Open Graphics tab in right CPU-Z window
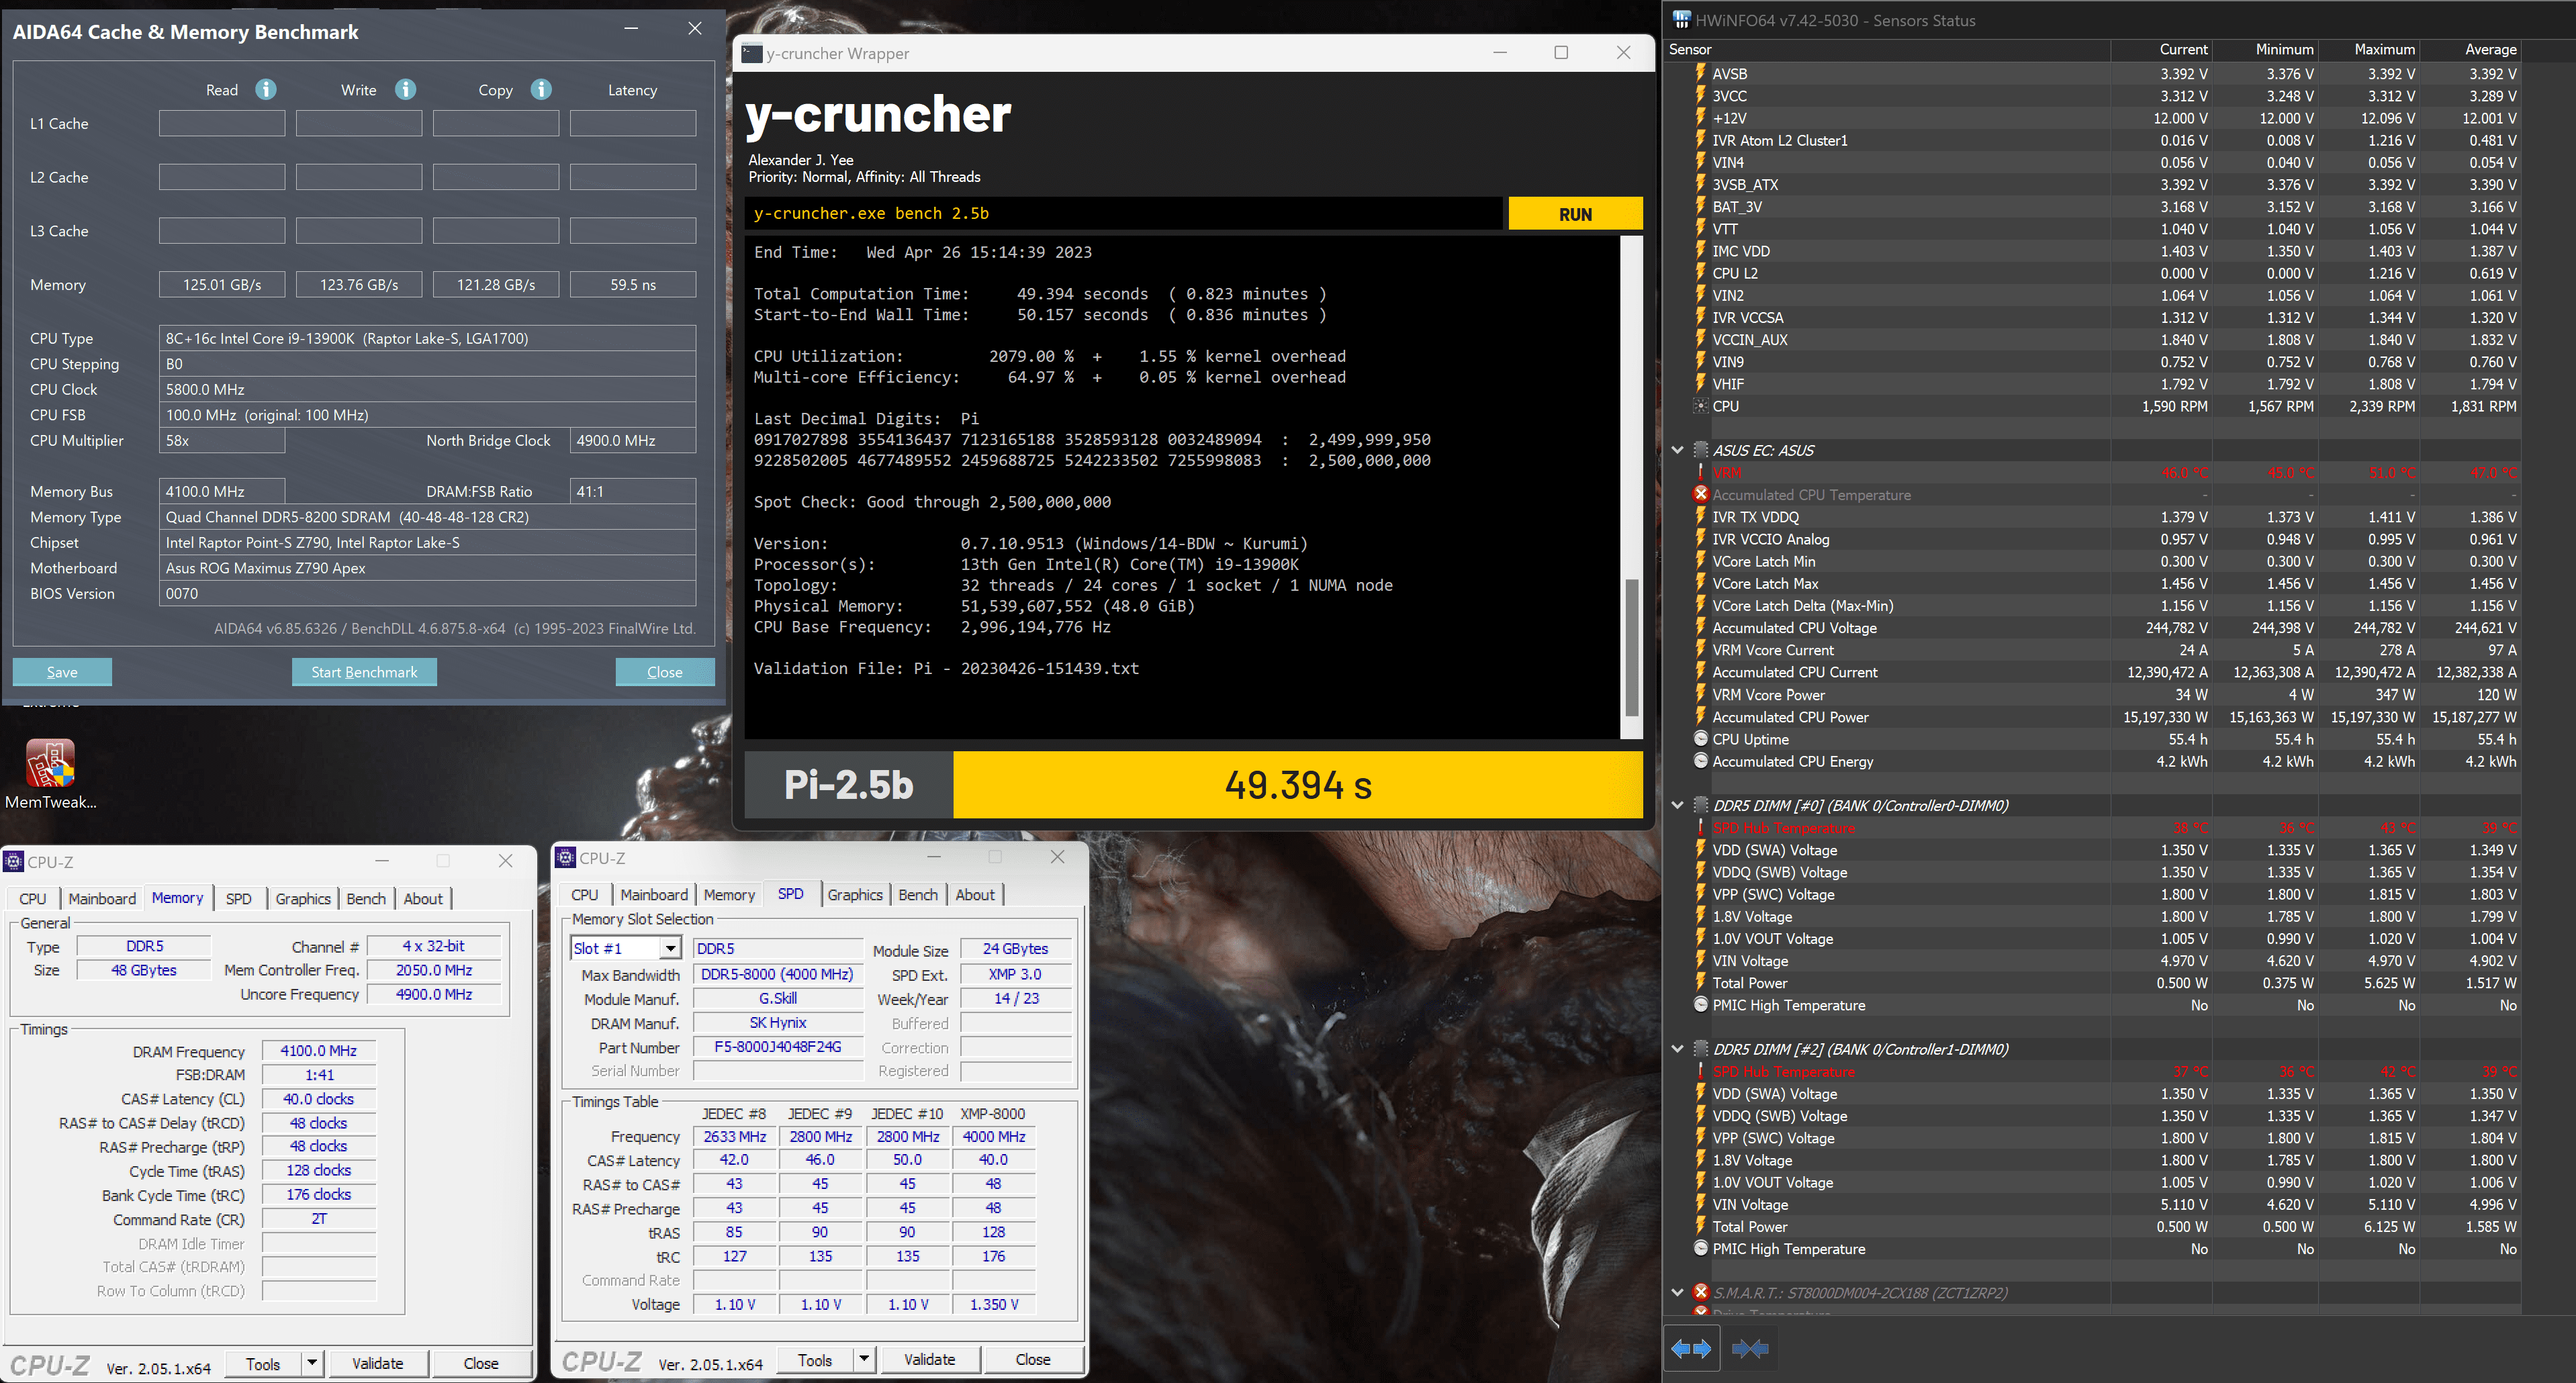Image resolution: width=2576 pixels, height=1383 pixels. [x=855, y=894]
